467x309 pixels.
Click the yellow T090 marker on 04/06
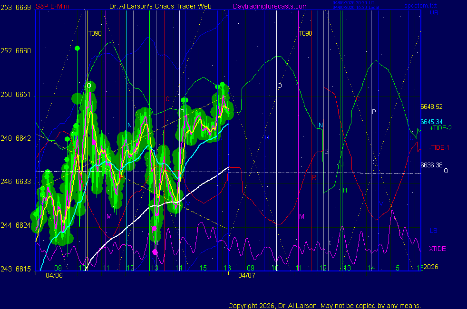95,33
